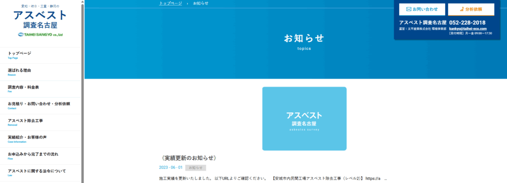Open 実績紹介・お客様の声 menu item
507x183 pixels.
(x=41, y=139)
